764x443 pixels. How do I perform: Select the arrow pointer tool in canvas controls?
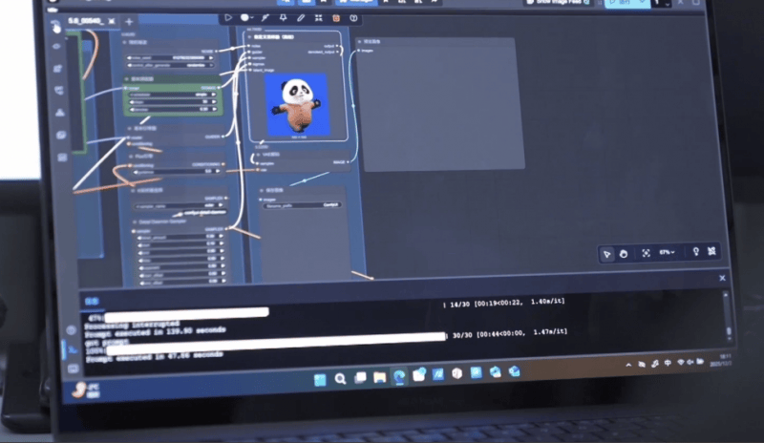[607, 253]
